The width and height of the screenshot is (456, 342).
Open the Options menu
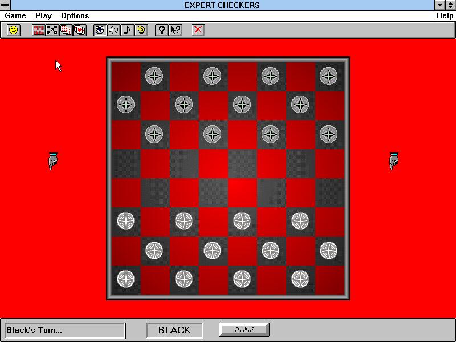tap(75, 16)
